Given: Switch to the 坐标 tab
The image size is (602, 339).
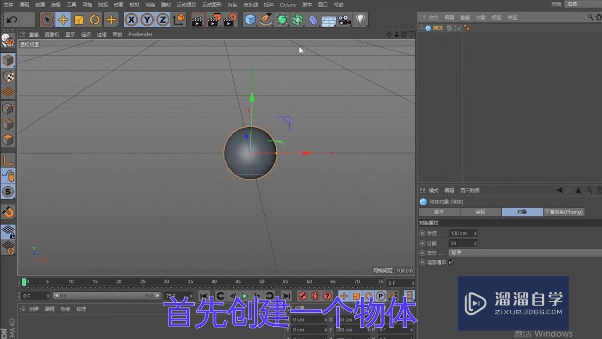Looking at the screenshot, I should click(480, 212).
